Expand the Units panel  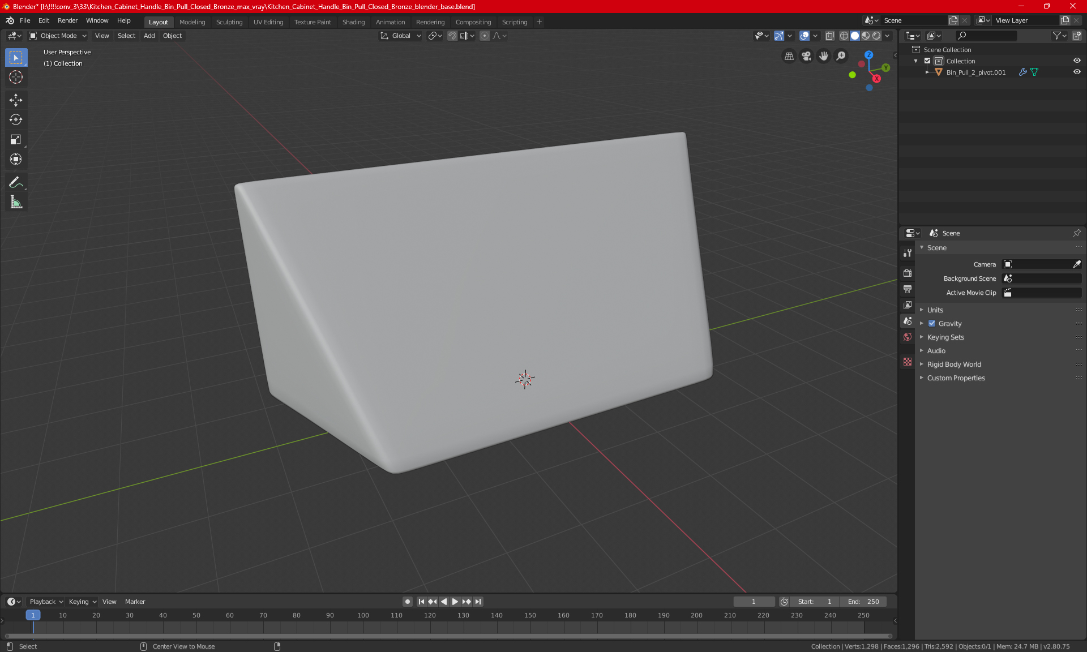[935, 310]
